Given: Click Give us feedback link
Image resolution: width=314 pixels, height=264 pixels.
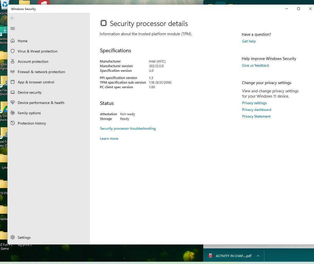Looking at the screenshot, I should (256, 65).
